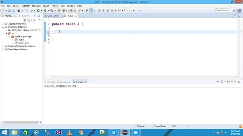Open the Window menu
243x136 pixels.
(x=71, y=6)
